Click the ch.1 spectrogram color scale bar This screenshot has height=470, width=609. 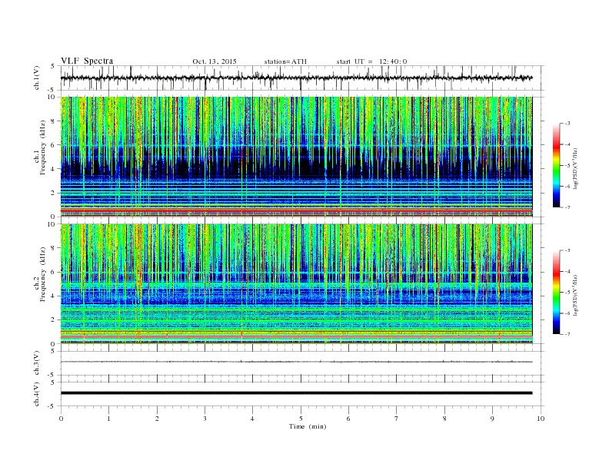coord(556,166)
